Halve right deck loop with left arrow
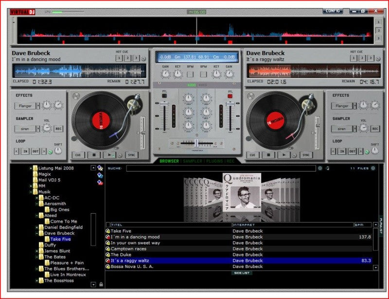Screen dimensions: 389x299 333,151
